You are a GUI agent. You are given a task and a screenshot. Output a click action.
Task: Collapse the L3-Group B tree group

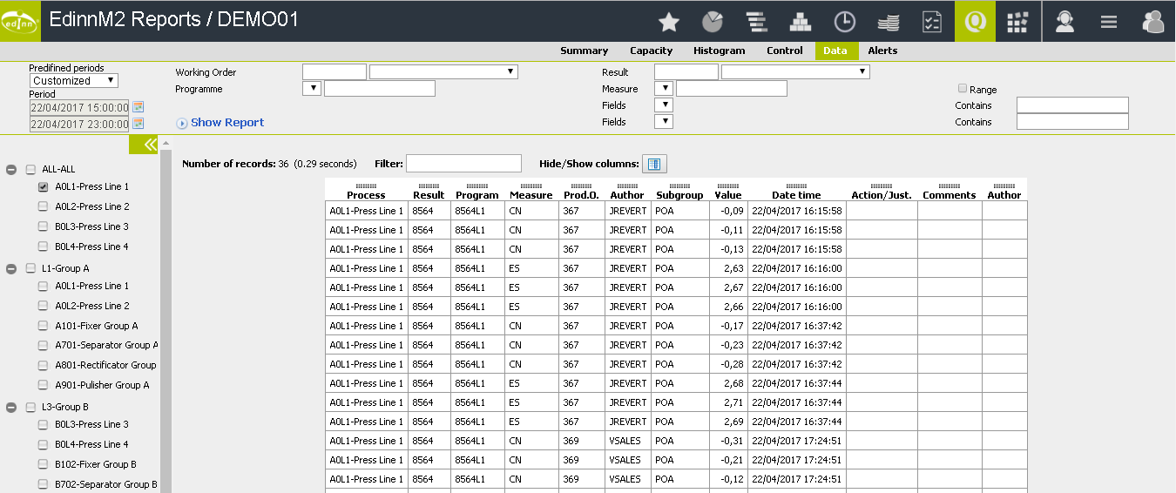pos(11,407)
